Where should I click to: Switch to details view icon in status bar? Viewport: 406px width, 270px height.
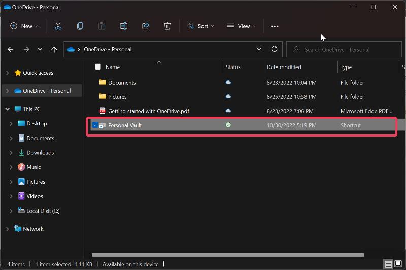point(388,264)
